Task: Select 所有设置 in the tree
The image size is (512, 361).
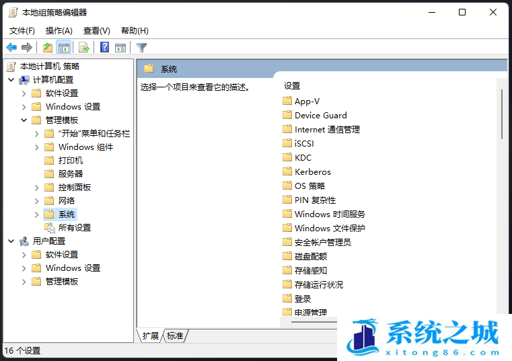Action: pyautogui.click(x=75, y=227)
